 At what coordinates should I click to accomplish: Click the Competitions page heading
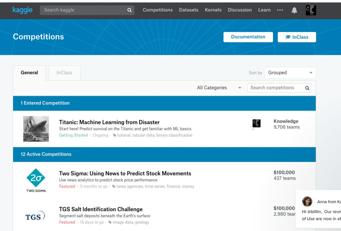point(38,37)
